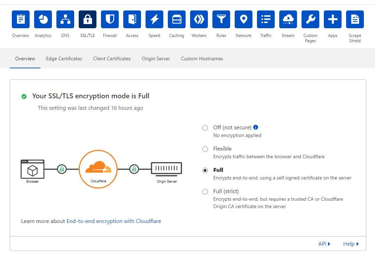Click the green encryption status checkmark
The image size is (375, 253).
coord(24,97)
